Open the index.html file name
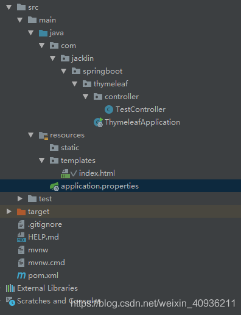Viewport: 241px width, 315px height. [97, 173]
